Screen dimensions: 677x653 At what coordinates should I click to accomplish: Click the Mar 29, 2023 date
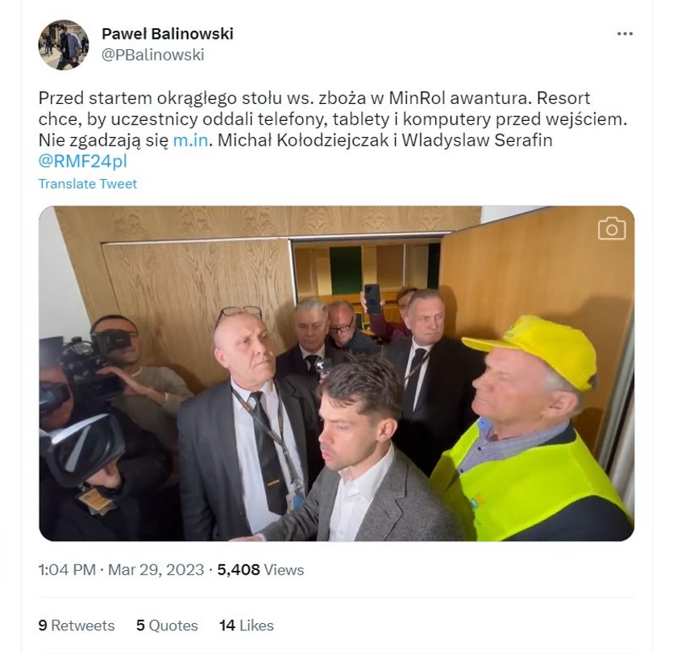coord(156,570)
